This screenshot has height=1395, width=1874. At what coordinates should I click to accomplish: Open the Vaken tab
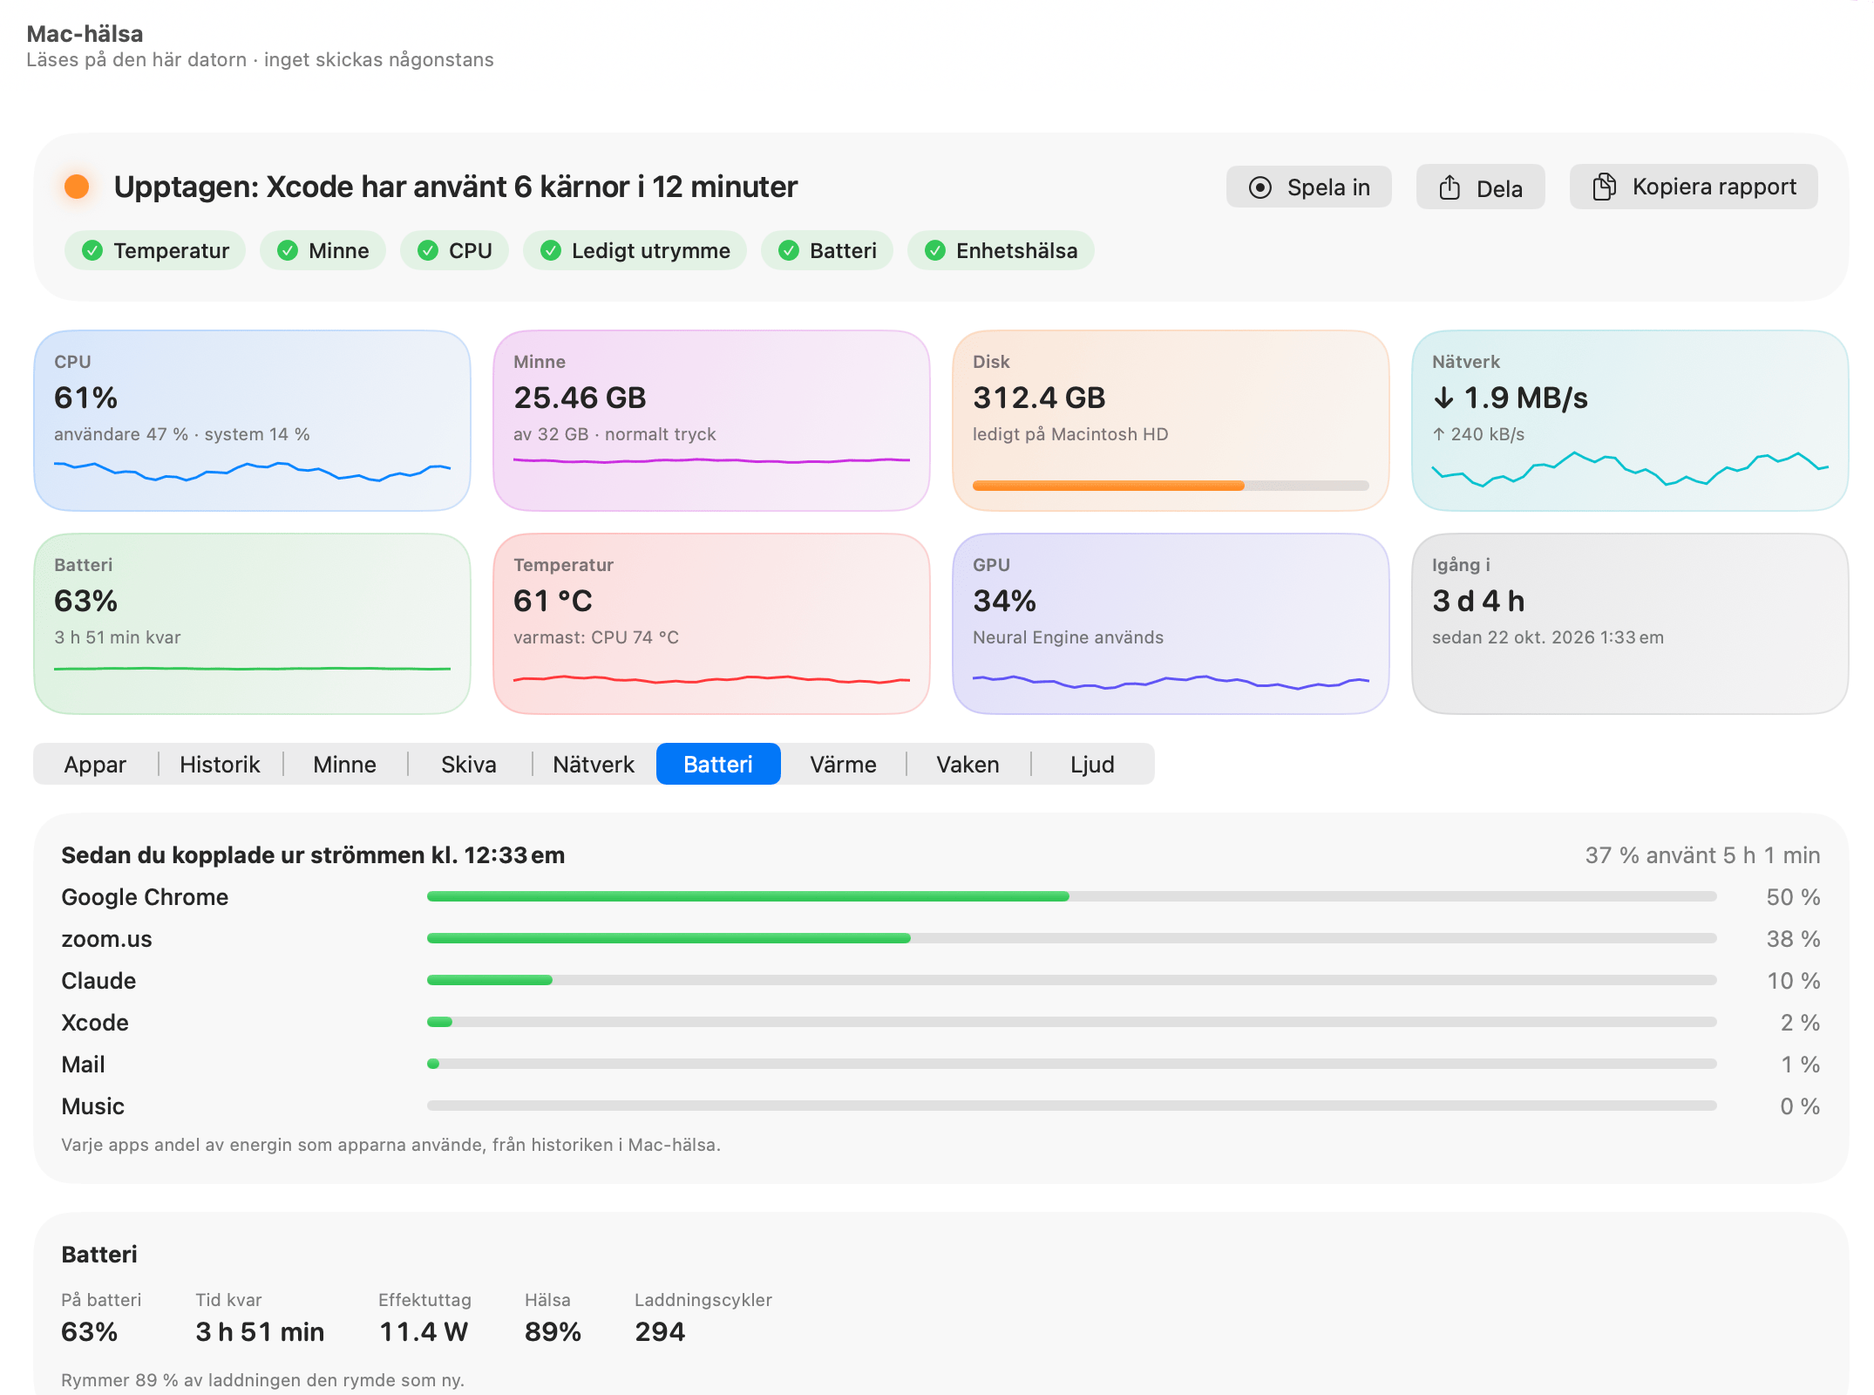[968, 765]
